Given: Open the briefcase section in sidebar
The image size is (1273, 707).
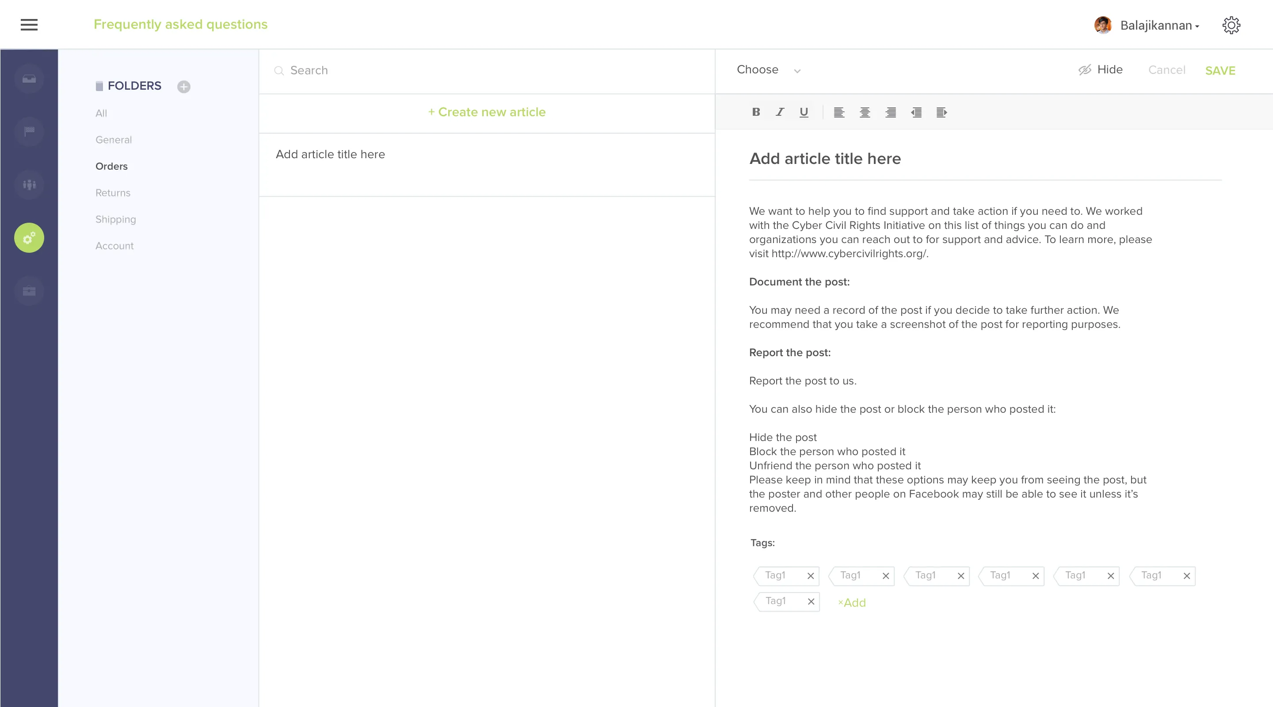Looking at the screenshot, I should 29,290.
